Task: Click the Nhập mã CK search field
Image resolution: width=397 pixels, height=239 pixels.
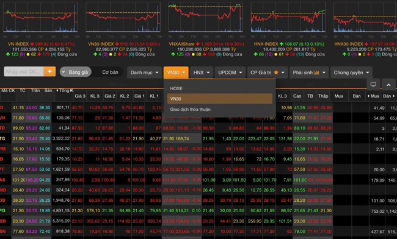Action: click(x=24, y=72)
